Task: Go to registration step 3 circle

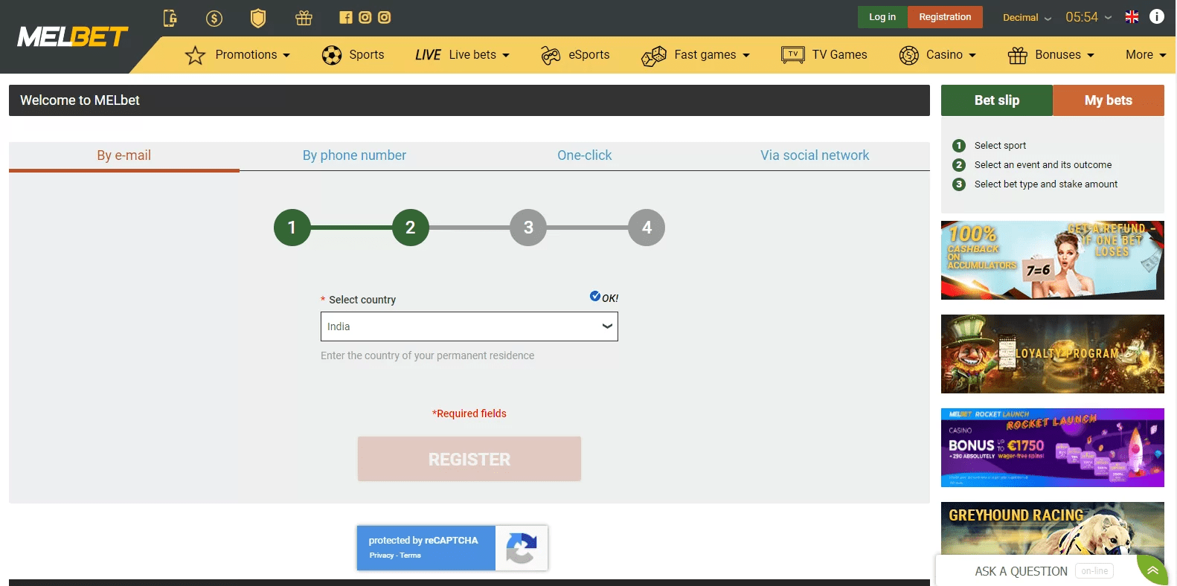Action: (x=528, y=228)
